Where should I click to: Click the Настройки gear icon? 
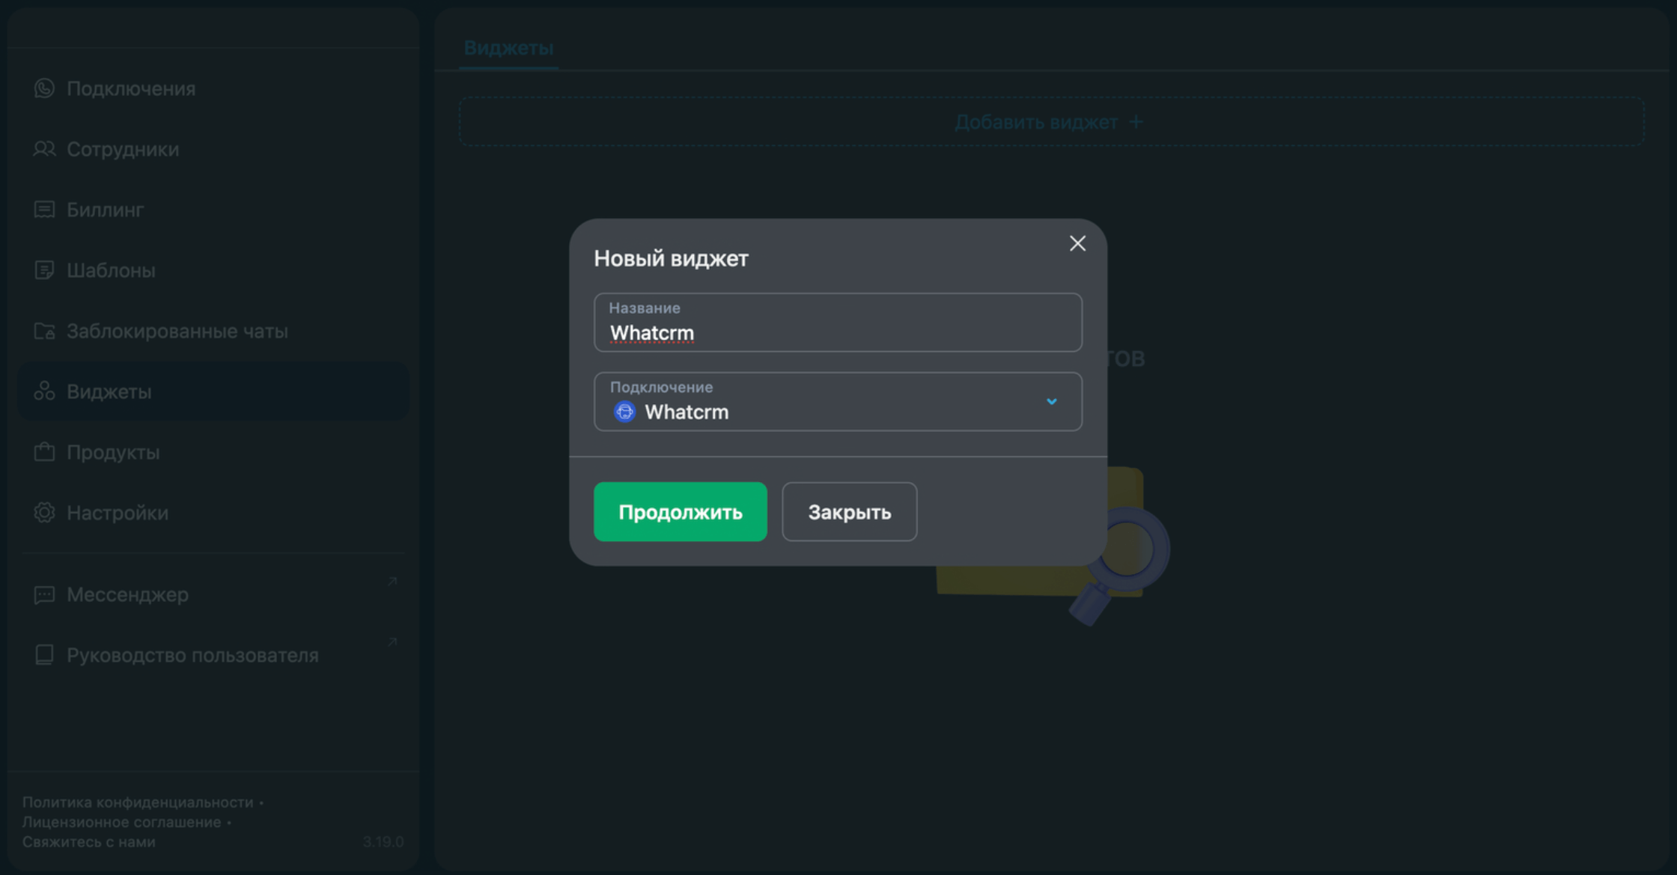click(x=44, y=513)
